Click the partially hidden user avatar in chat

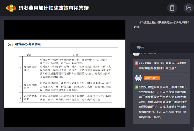click(x=136, y=54)
